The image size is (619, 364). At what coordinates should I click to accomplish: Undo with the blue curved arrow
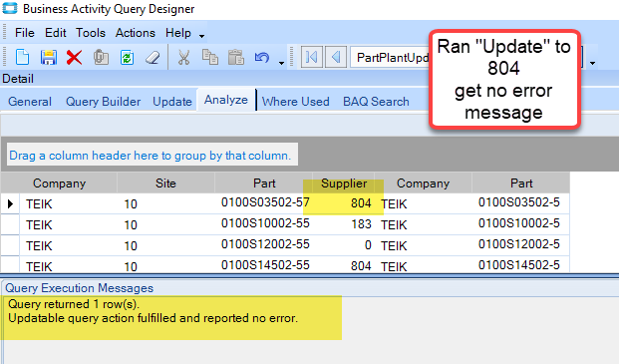[x=262, y=58]
